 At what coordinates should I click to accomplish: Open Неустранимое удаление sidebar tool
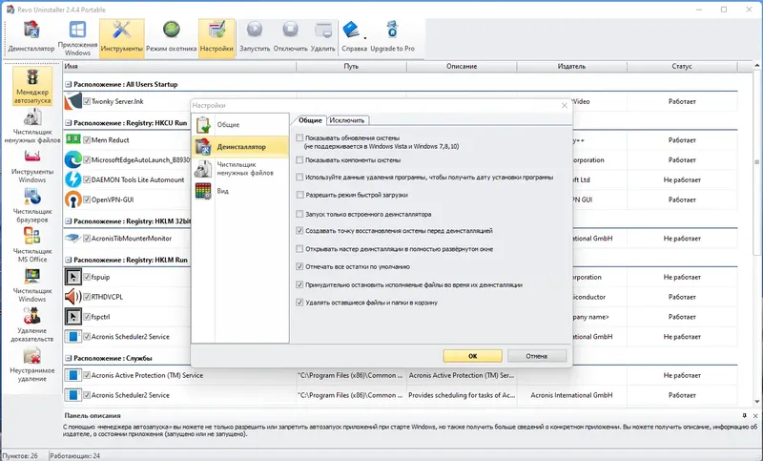click(x=32, y=366)
